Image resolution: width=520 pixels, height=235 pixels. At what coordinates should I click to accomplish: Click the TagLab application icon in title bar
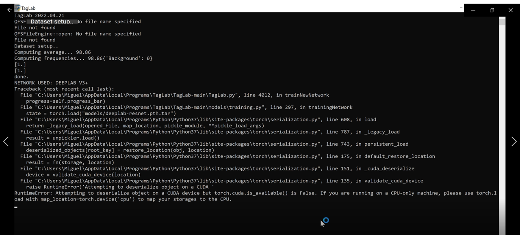16,8
